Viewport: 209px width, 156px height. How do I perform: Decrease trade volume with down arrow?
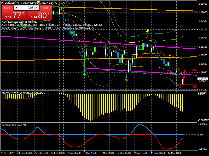coord(16,8)
